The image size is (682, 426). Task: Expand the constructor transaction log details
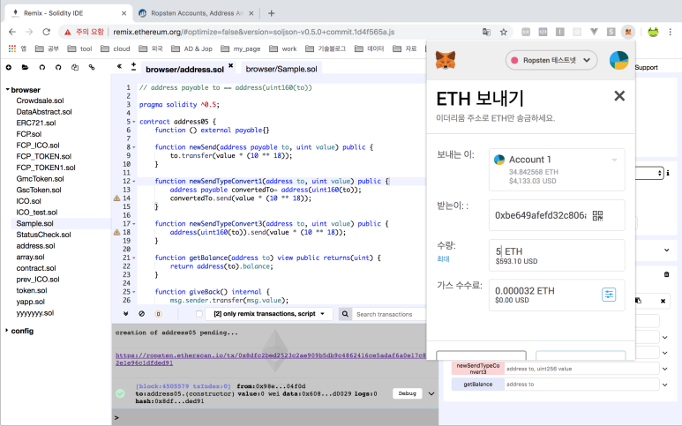(x=431, y=394)
